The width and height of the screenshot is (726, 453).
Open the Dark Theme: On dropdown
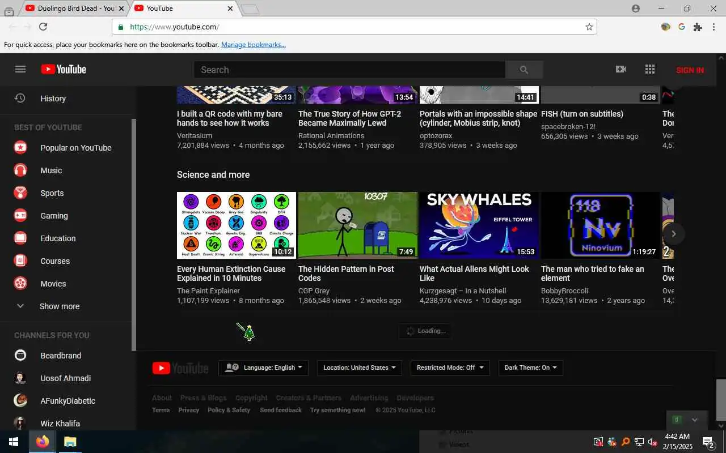(531, 367)
